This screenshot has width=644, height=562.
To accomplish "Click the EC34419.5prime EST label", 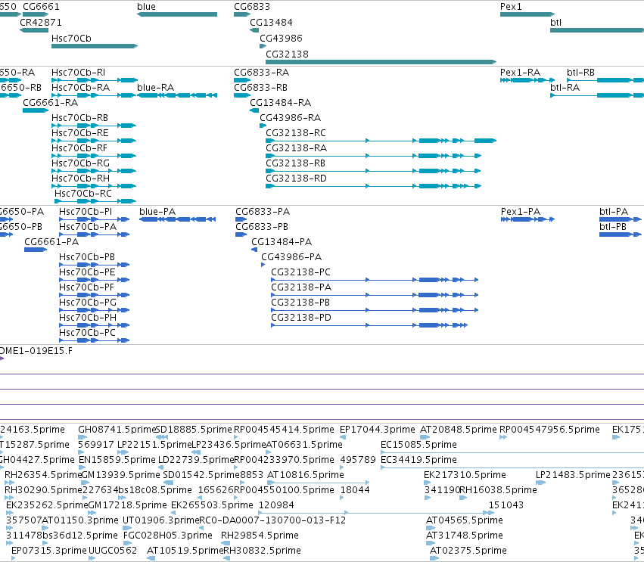I will point(419,460).
